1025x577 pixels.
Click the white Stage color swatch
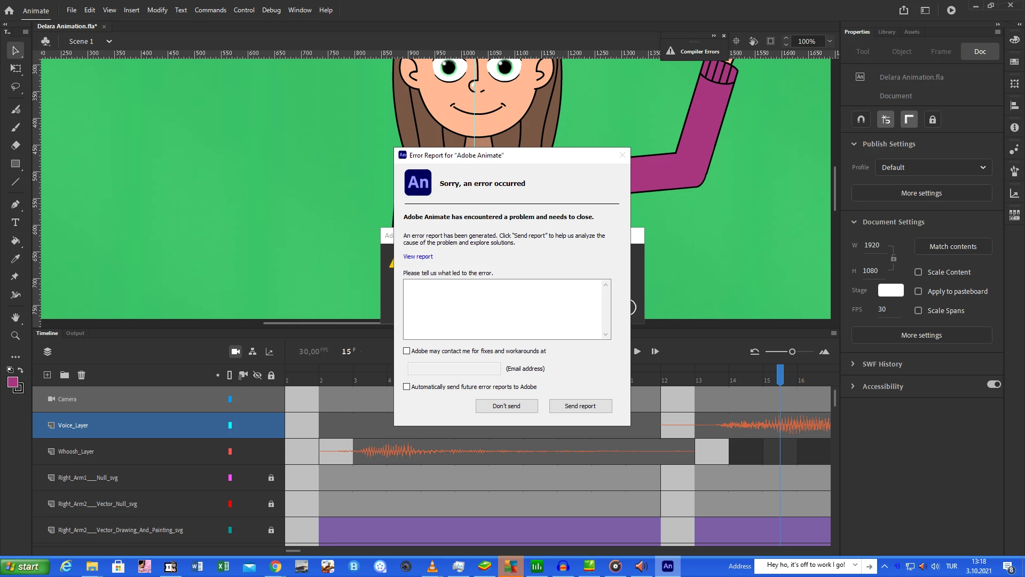pyautogui.click(x=890, y=290)
